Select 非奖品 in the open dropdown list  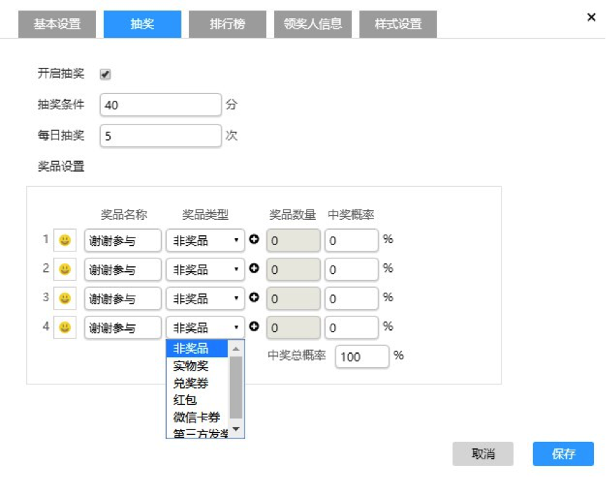[x=197, y=348]
